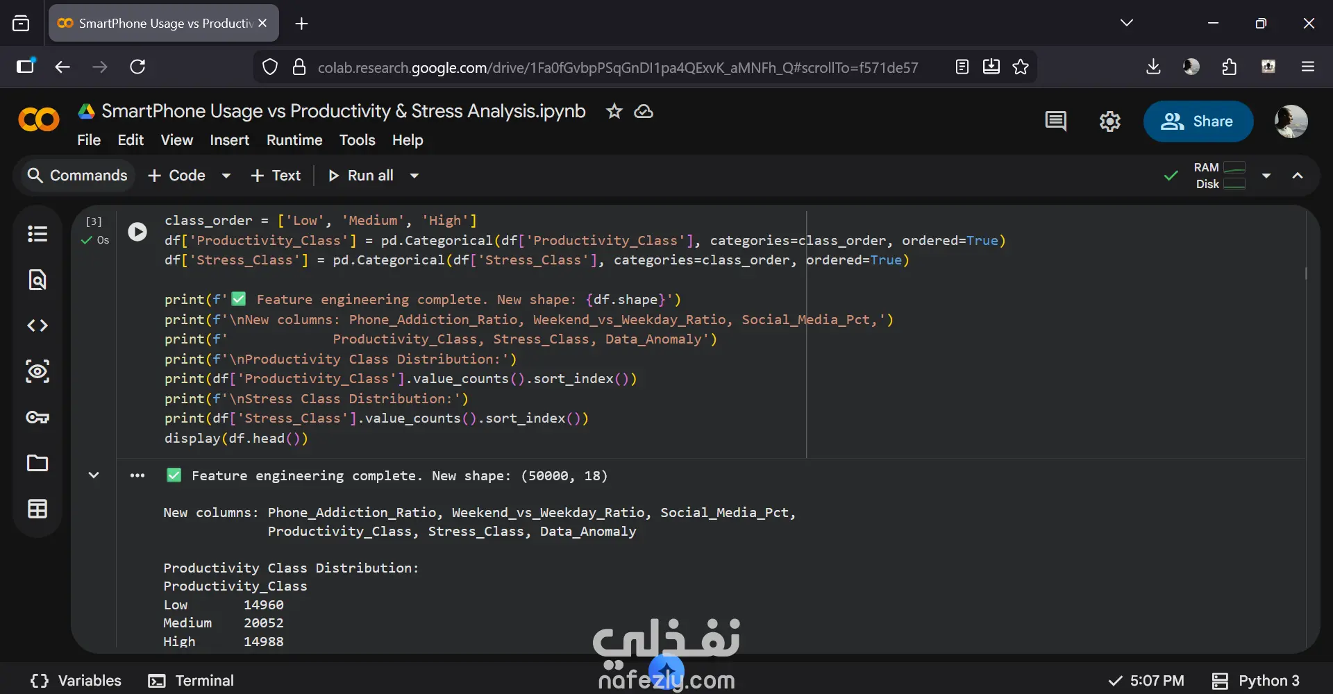
Task: Open the Files folder panel
Action: pyautogui.click(x=37, y=463)
